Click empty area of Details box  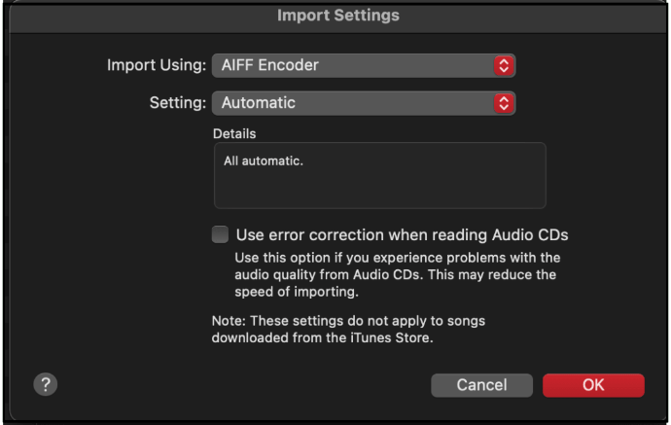coord(438,190)
